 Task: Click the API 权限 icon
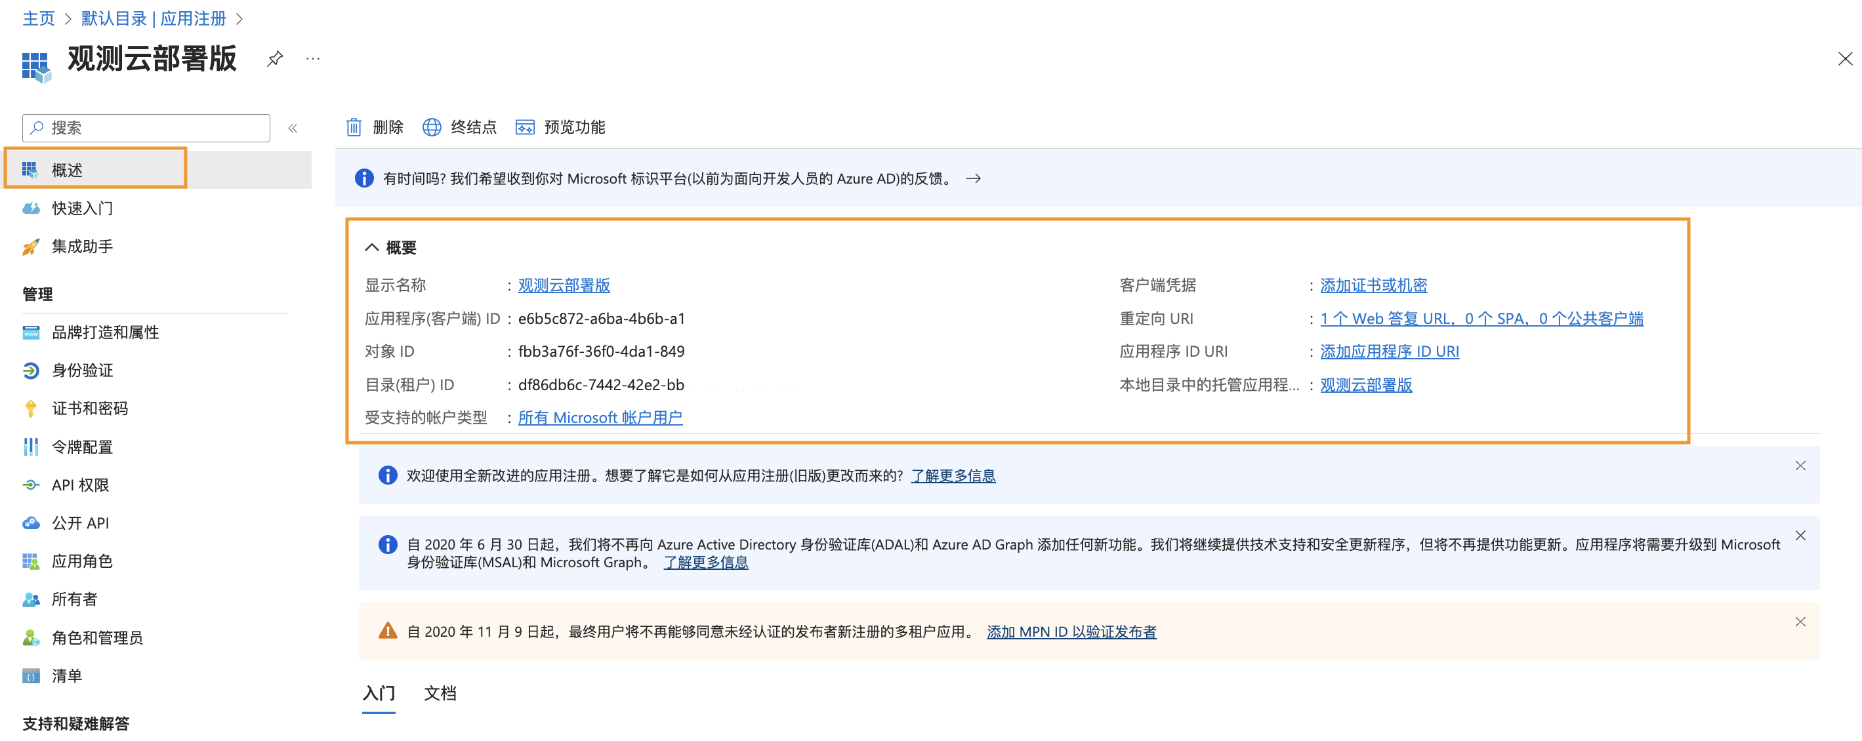pyautogui.click(x=30, y=485)
